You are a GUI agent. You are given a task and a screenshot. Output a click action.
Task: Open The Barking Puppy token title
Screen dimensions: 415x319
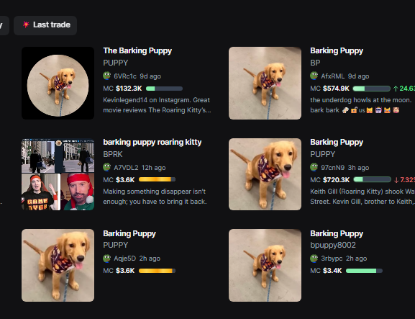pyautogui.click(x=137, y=50)
